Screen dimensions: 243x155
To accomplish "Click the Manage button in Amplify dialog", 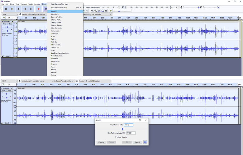I will [101, 142].
